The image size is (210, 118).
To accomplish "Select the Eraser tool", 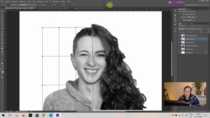I will point(2,40).
